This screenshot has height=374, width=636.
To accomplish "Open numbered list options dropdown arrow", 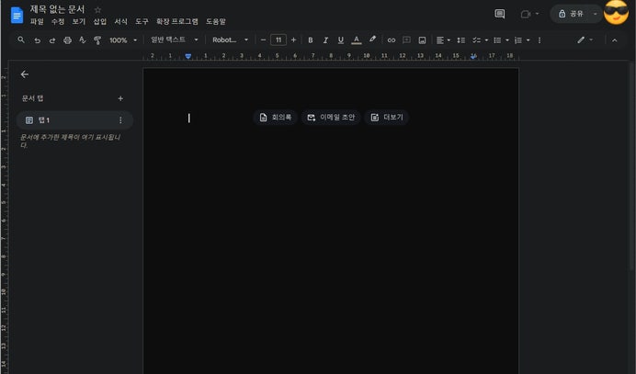I will pos(528,40).
